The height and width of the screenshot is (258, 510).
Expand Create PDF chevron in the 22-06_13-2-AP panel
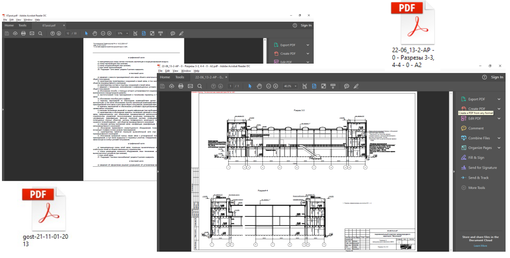point(499,109)
